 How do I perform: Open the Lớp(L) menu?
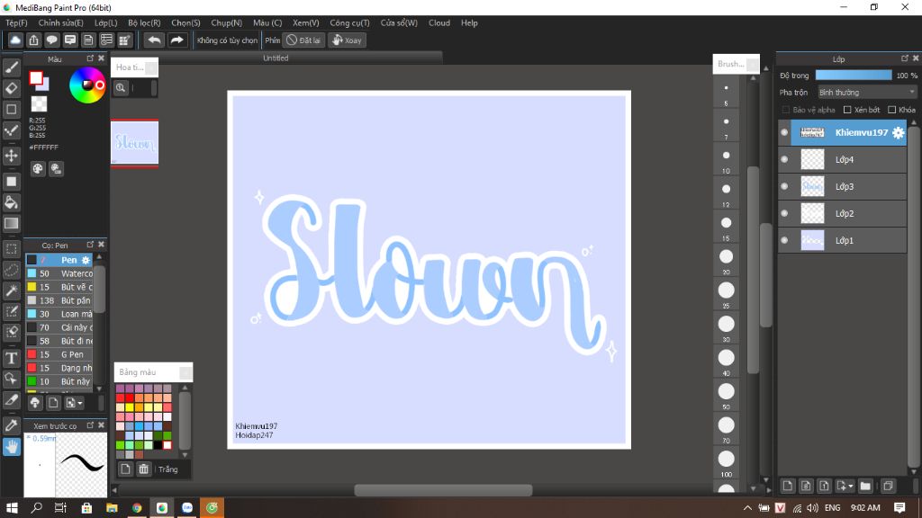[x=106, y=22]
